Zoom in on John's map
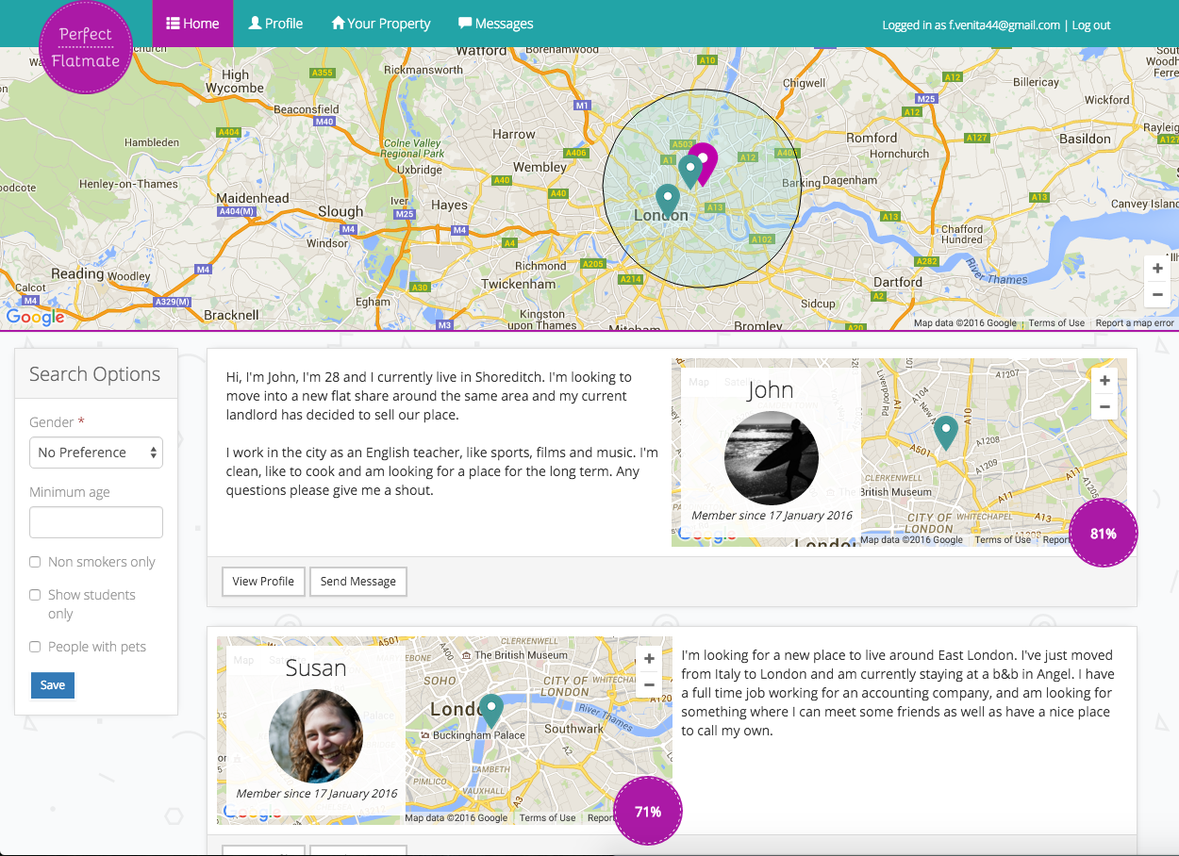The height and width of the screenshot is (856, 1179). click(1104, 381)
